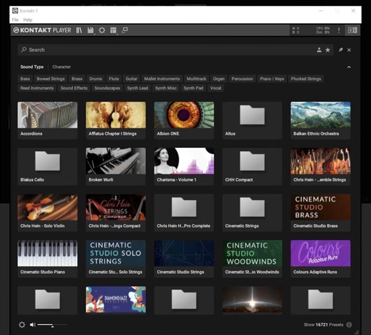The image size is (371, 335).
Task: Open Balkan Ethnic Orchestra library
Action: point(320,120)
